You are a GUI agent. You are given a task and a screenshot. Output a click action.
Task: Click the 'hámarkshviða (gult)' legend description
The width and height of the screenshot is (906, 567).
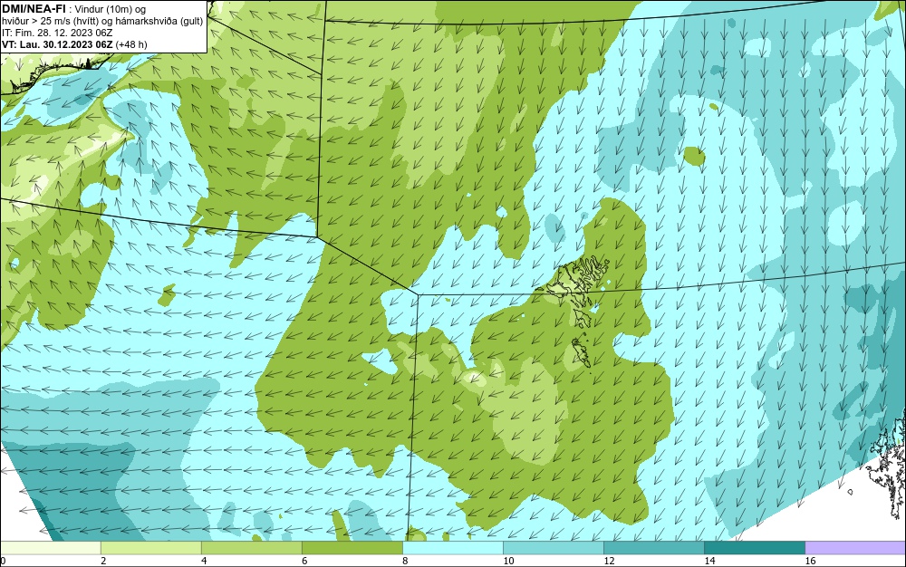pyautogui.click(x=162, y=22)
